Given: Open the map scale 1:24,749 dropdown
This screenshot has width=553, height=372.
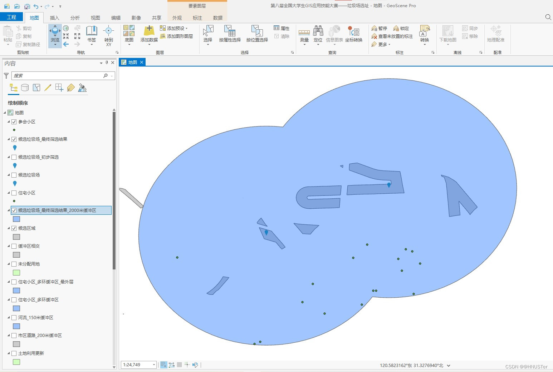Looking at the screenshot, I should pyautogui.click(x=154, y=364).
